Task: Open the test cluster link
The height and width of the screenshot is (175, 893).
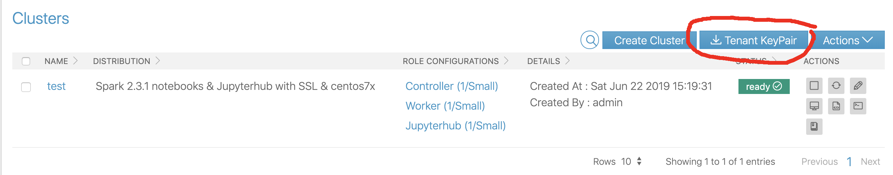Action: click(x=56, y=86)
